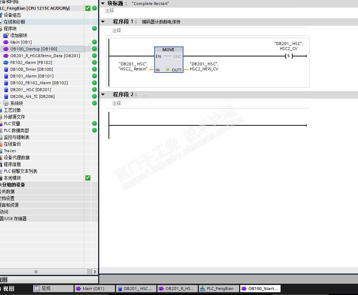Select OB100_Startup [OB100] block icon
The width and height of the screenshot is (358, 295).
click(6, 49)
